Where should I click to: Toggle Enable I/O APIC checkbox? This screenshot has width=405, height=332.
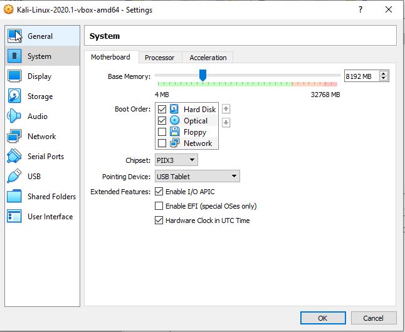pyautogui.click(x=159, y=192)
